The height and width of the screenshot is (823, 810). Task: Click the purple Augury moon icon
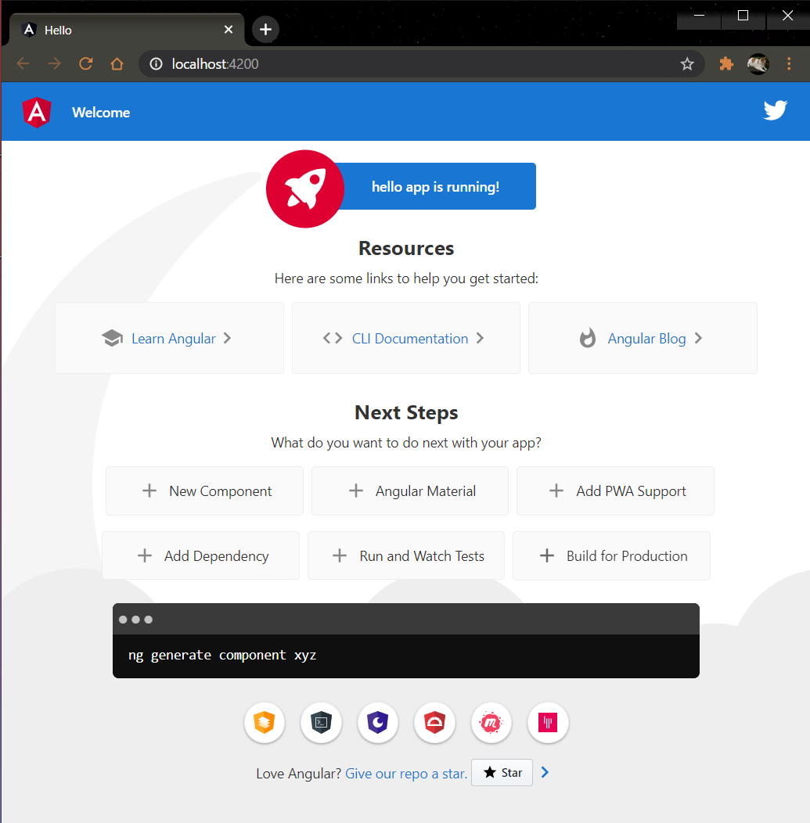pos(378,723)
